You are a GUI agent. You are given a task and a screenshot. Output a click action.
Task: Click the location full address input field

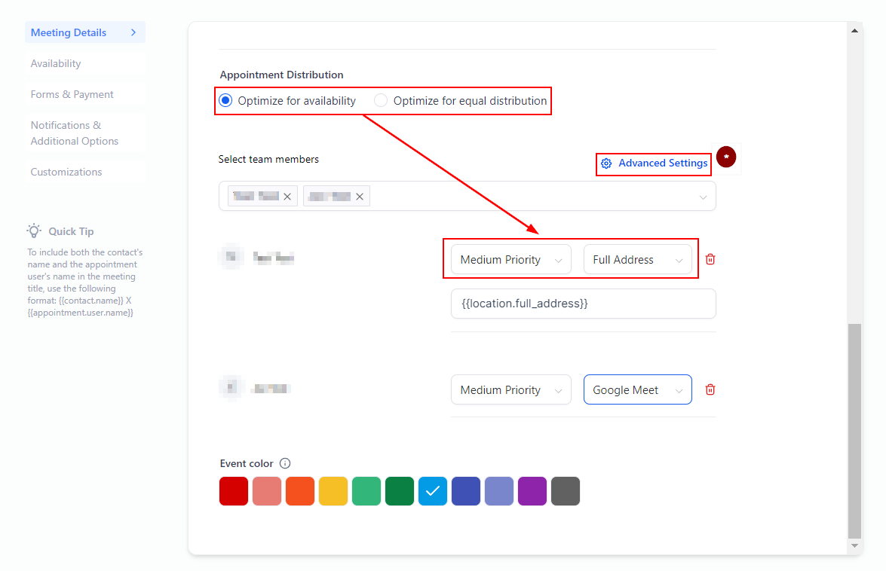click(583, 304)
